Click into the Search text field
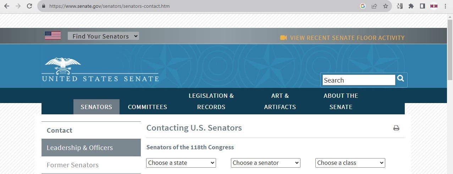The image size is (453, 174). pyautogui.click(x=359, y=80)
